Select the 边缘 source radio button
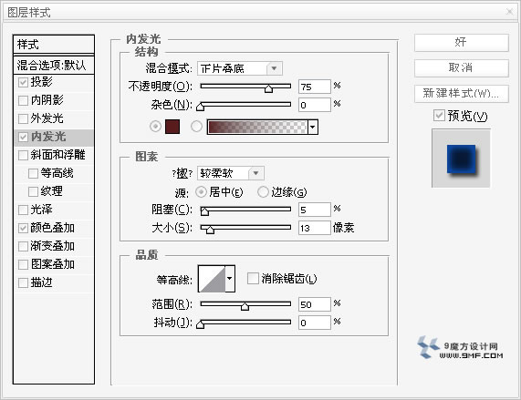The image size is (521, 400). coord(263,191)
